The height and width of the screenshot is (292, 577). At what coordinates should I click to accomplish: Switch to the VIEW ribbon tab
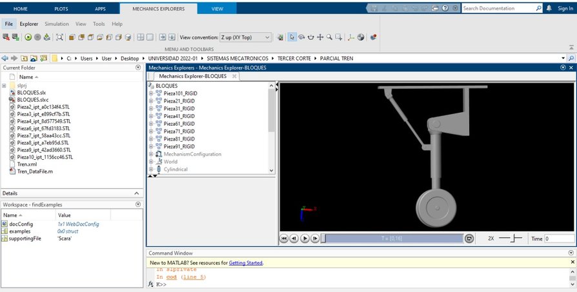(217, 9)
